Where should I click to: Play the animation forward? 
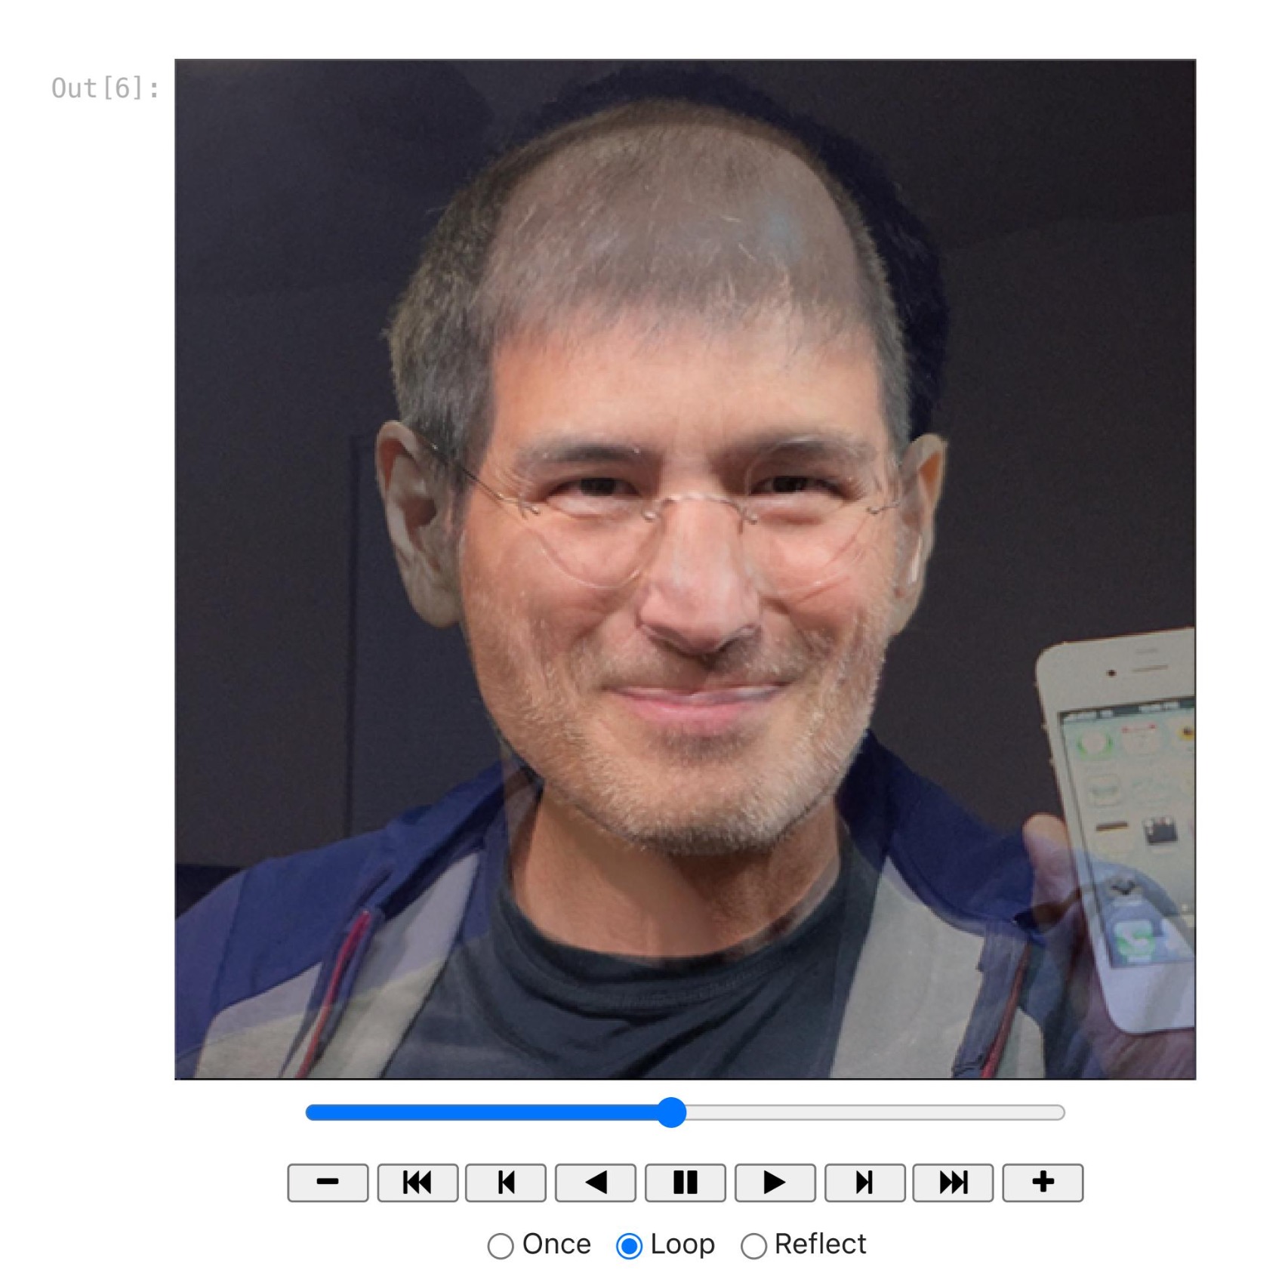pos(773,1180)
